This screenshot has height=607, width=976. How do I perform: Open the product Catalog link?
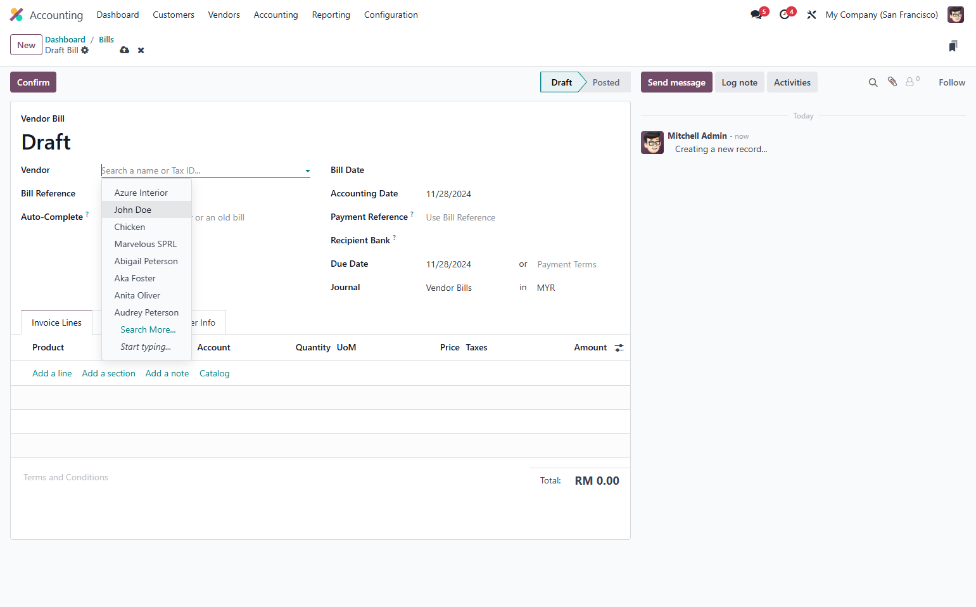pos(214,373)
